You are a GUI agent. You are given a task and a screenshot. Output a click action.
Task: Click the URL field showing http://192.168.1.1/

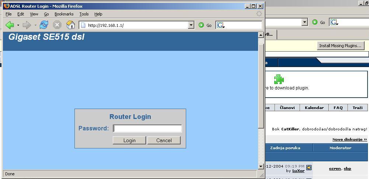tap(134, 25)
